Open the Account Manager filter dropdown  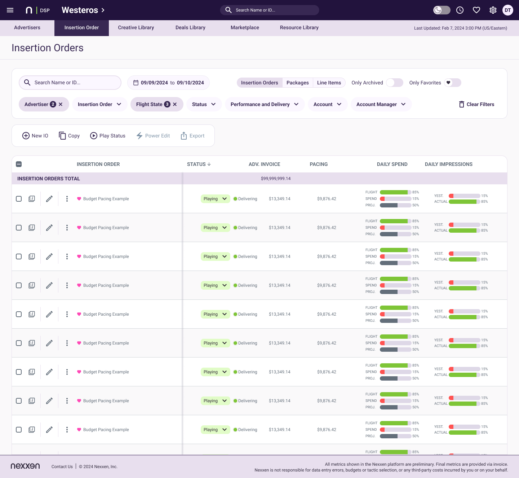click(x=381, y=104)
